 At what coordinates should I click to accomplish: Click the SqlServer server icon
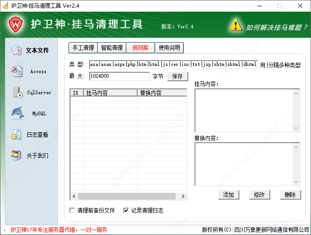(x=17, y=92)
